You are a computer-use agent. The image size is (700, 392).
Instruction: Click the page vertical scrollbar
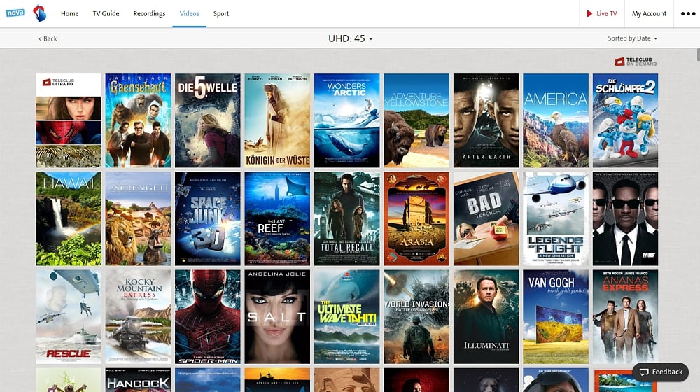click(698, 55)
